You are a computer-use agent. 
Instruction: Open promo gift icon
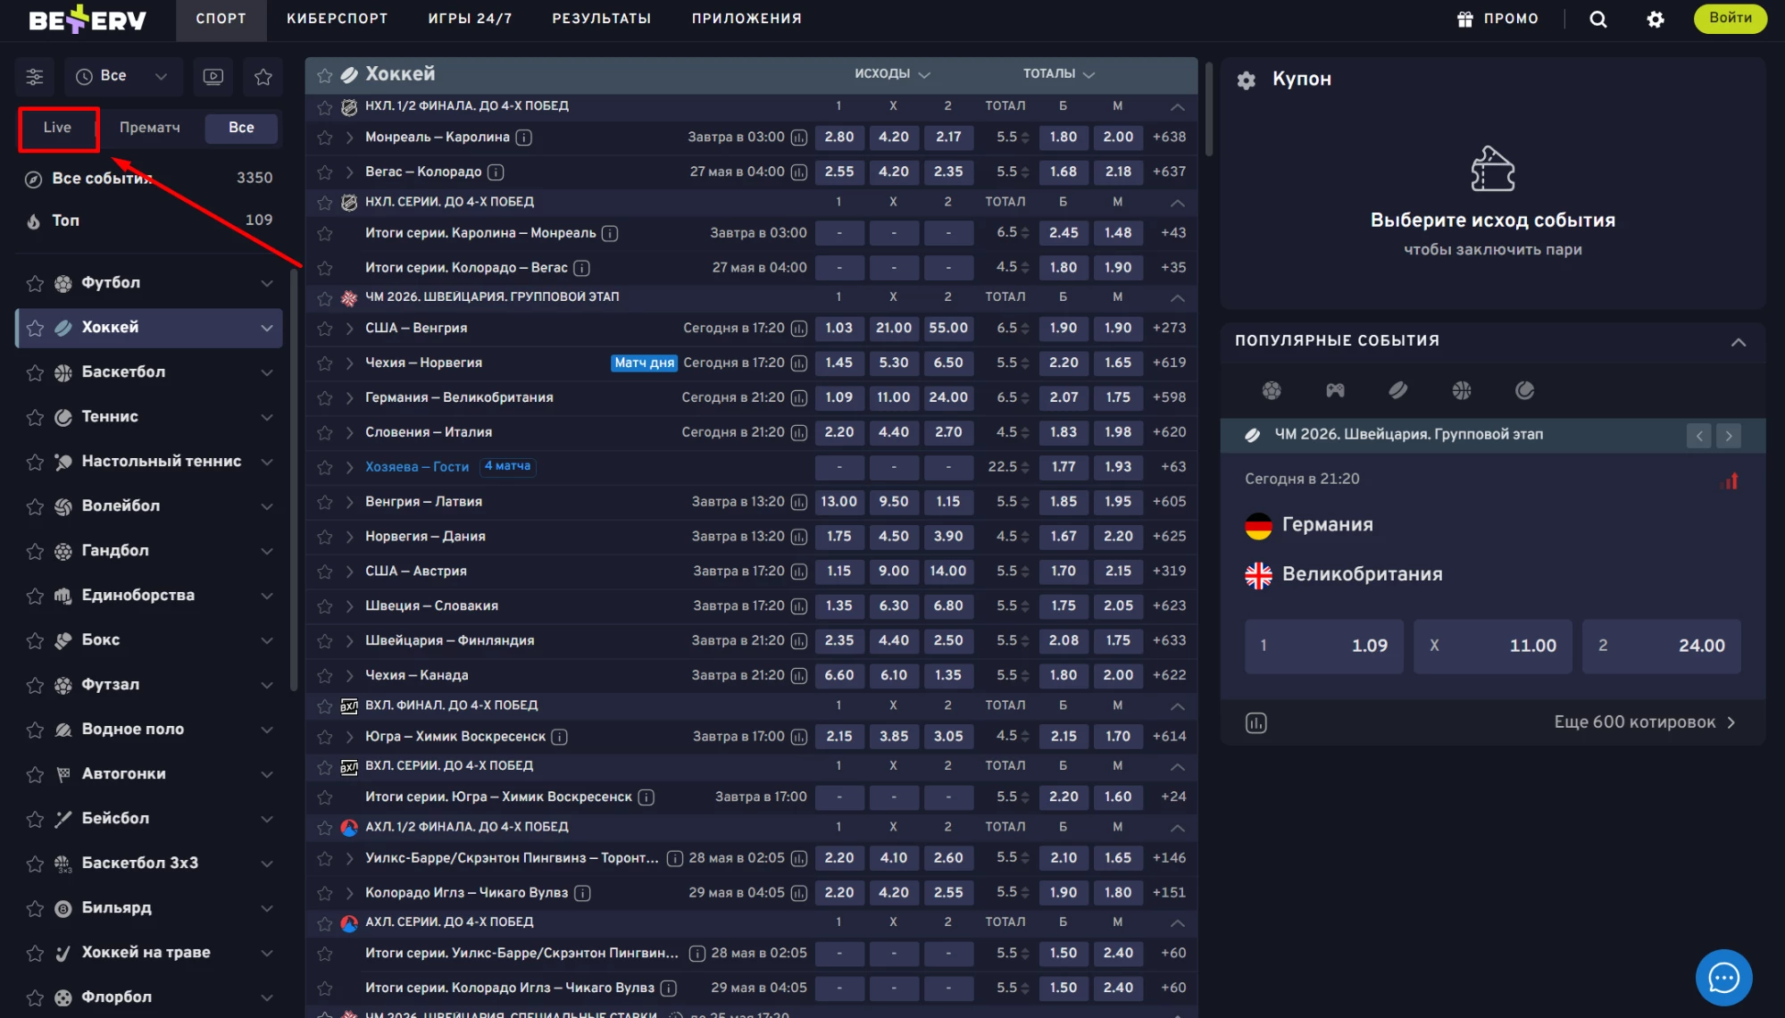point(1465,19)
